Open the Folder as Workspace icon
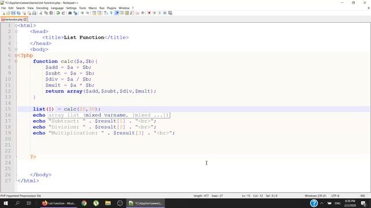Screen dimensions: 371x208 coord(137,13)
